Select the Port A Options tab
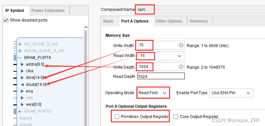This screenshot has width=265, height=126. (135, 21)
